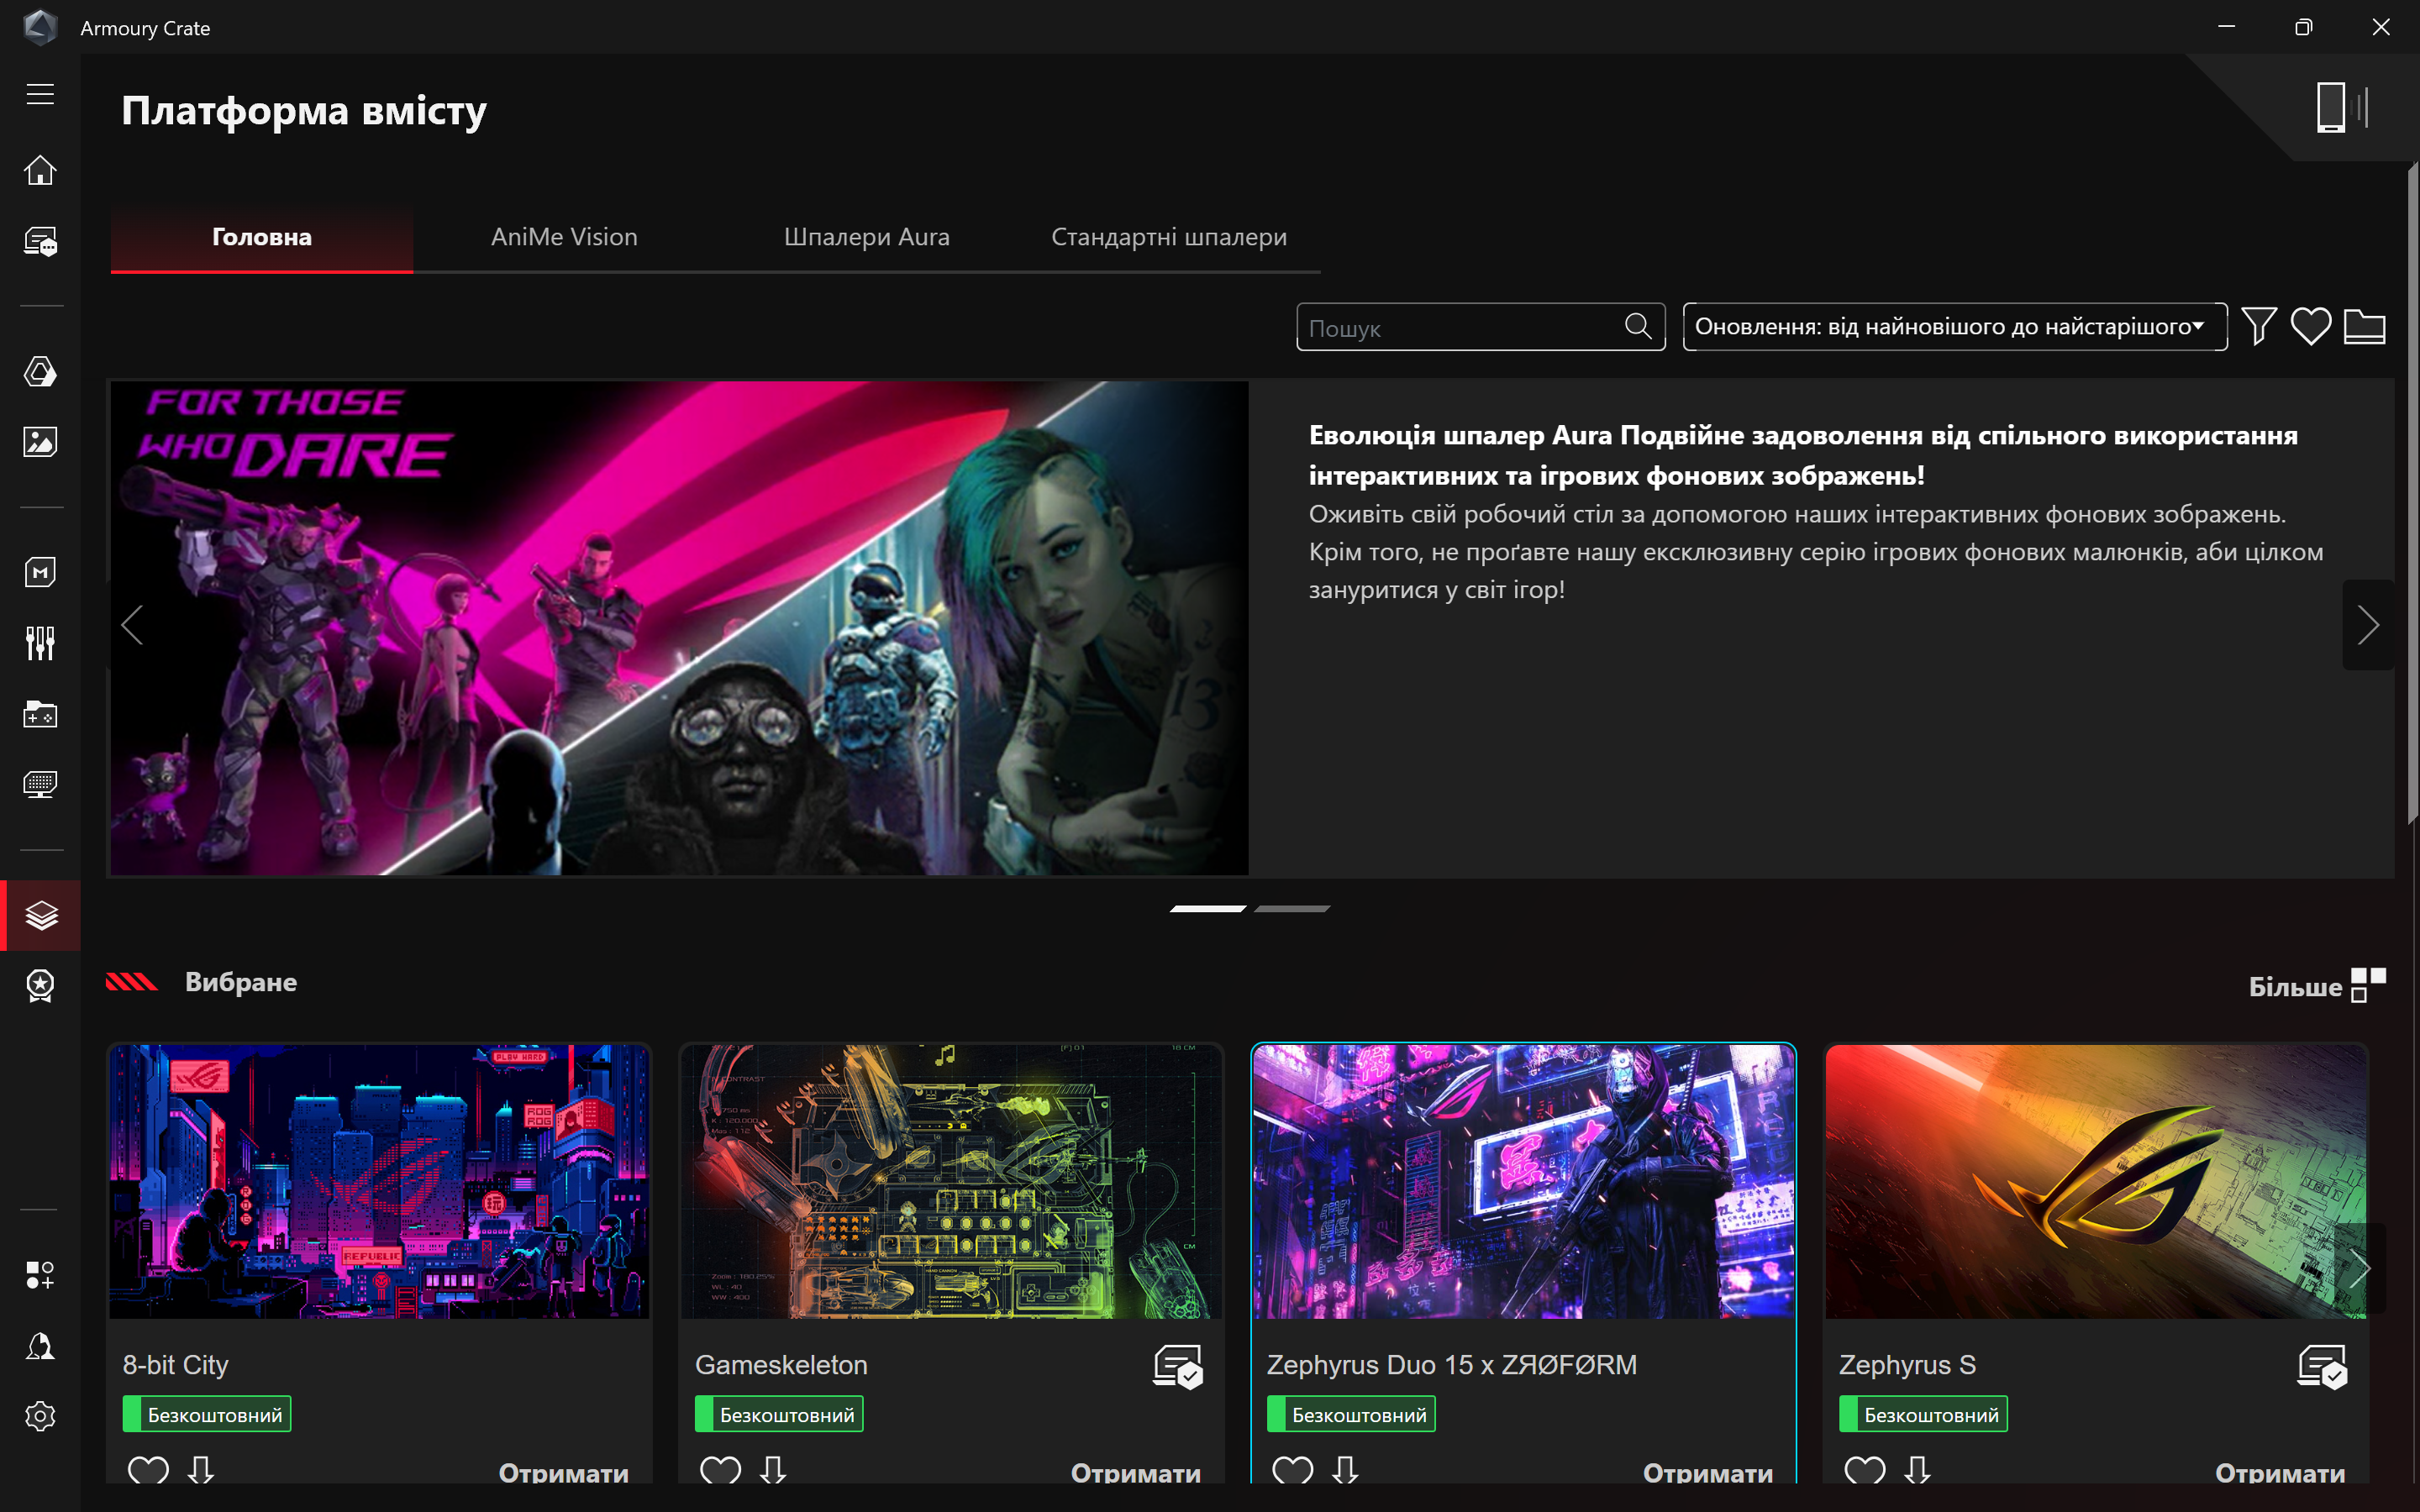Advance featured wallpapers row with right chevron
The height and width of the screenshot is (1512, 2420).
(x=2360, y=1268)
